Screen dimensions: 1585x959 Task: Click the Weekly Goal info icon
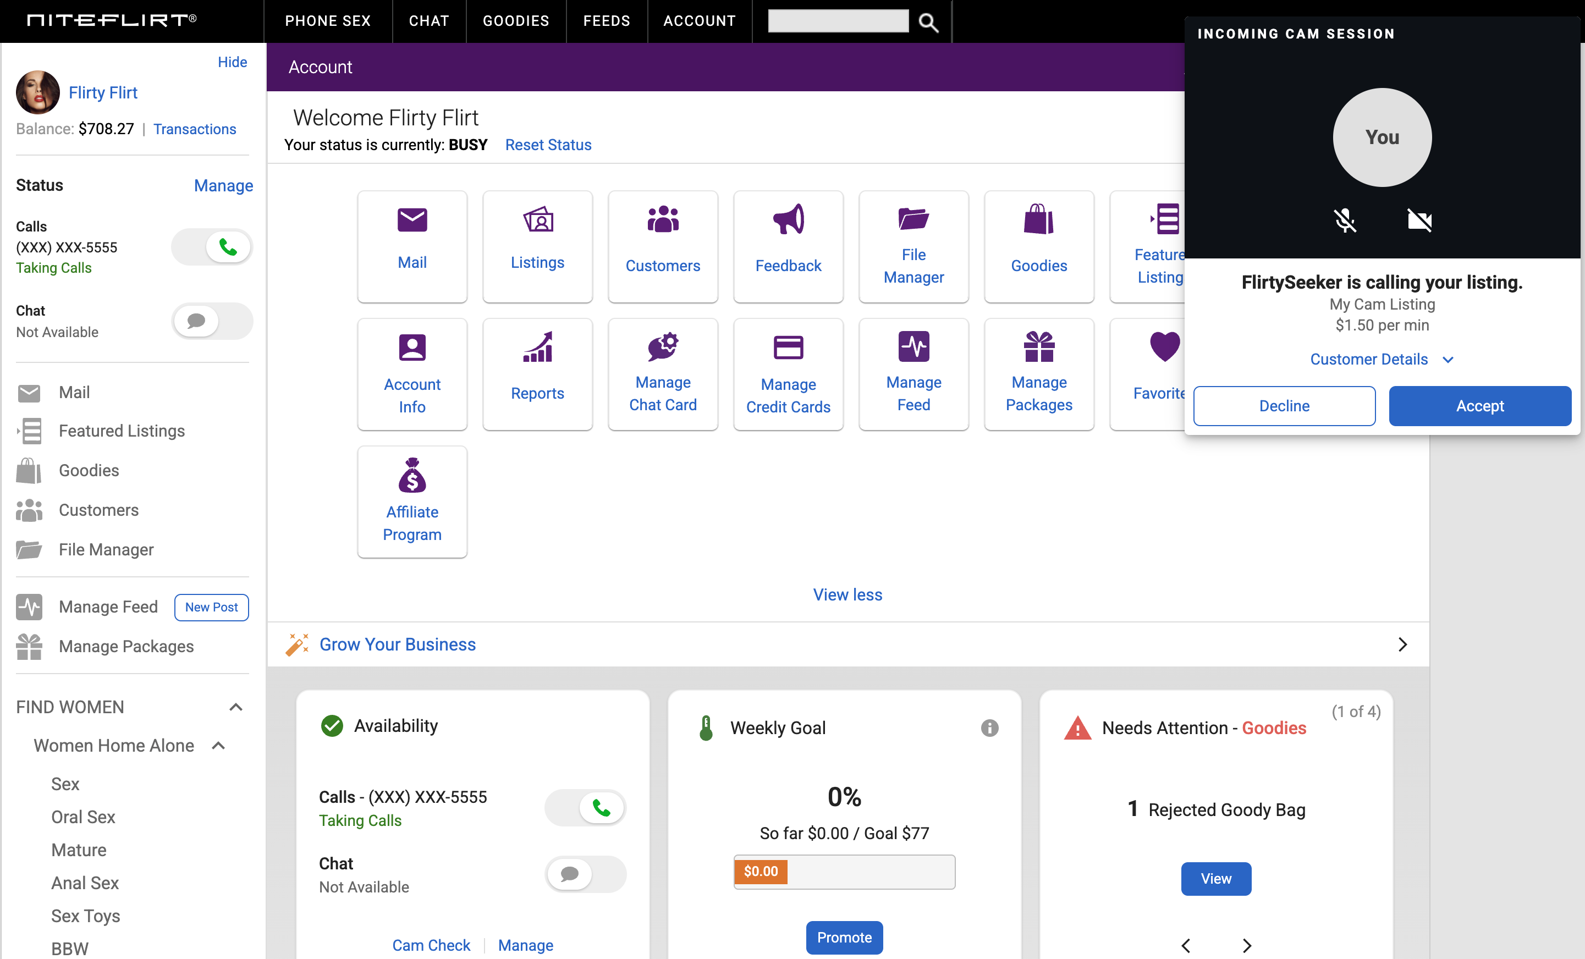(x=989, y=727)
